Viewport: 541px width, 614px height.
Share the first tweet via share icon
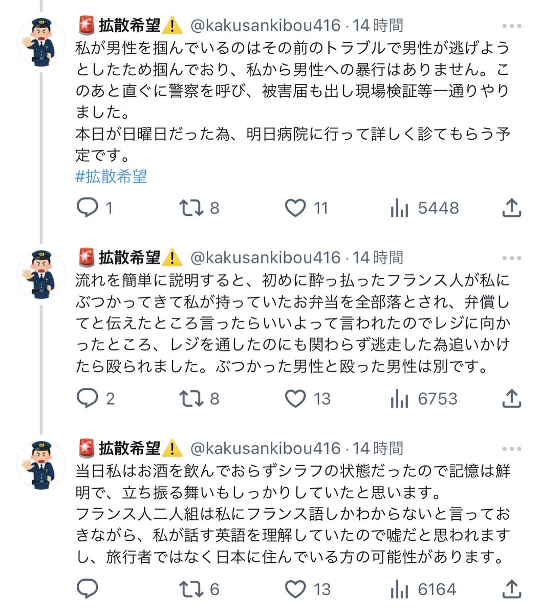tap(511, 207)
